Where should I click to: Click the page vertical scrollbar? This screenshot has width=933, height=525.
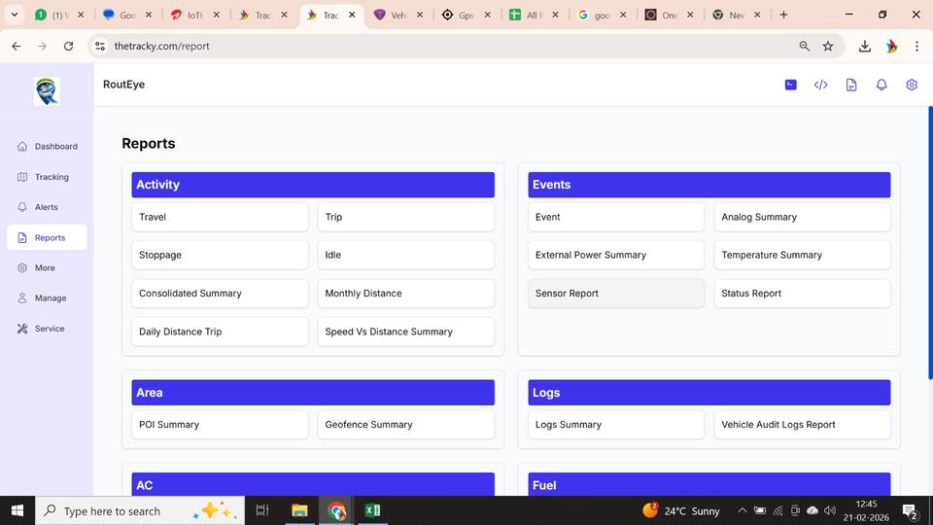click(x=930, y=243)
